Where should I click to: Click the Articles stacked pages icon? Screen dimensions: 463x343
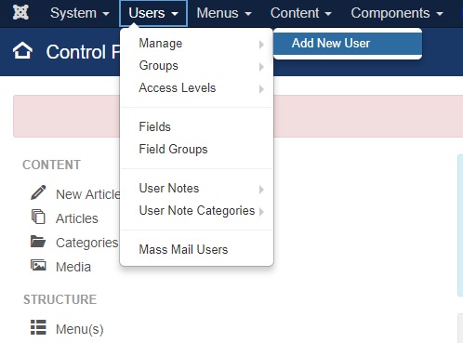(38, 217)
